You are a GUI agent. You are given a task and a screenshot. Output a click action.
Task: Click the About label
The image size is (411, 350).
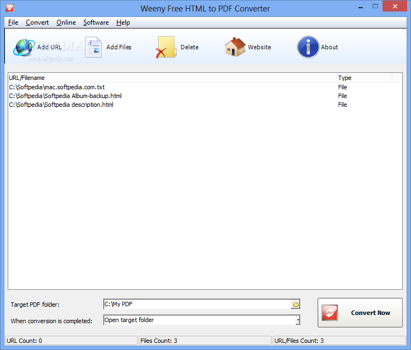coord(329,47)
